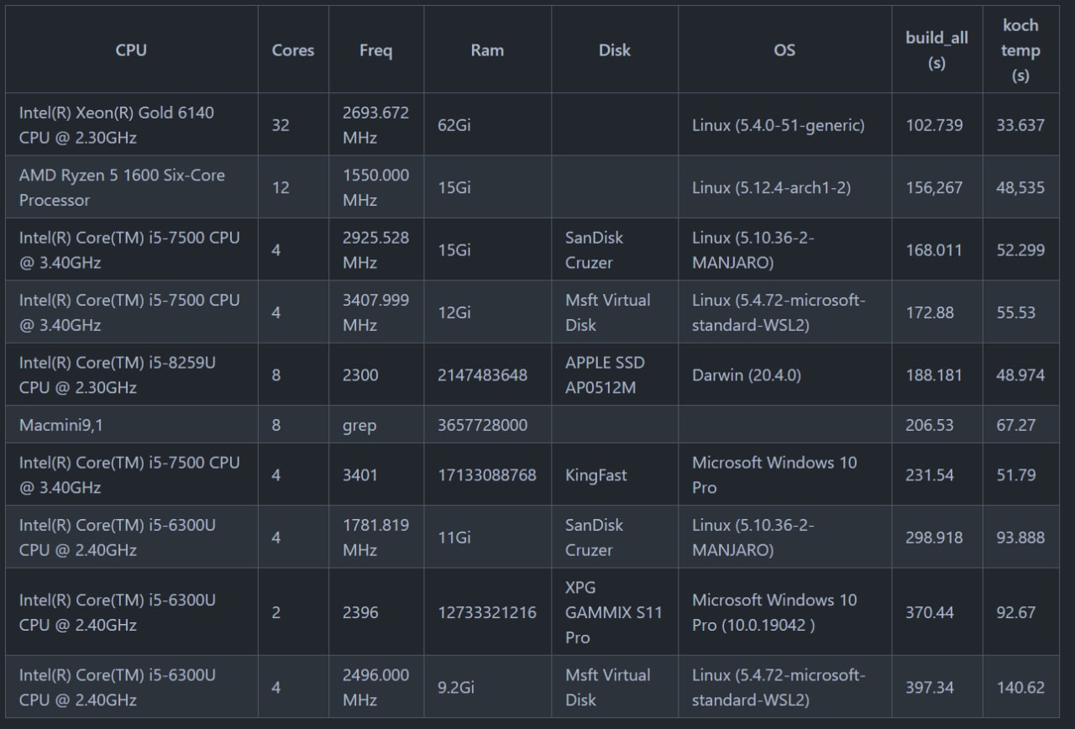Image resolution: width=1075 pixels, height=729 pixels.
Task: Click the build_all value 298.918
Action: [x=934, y=538]
